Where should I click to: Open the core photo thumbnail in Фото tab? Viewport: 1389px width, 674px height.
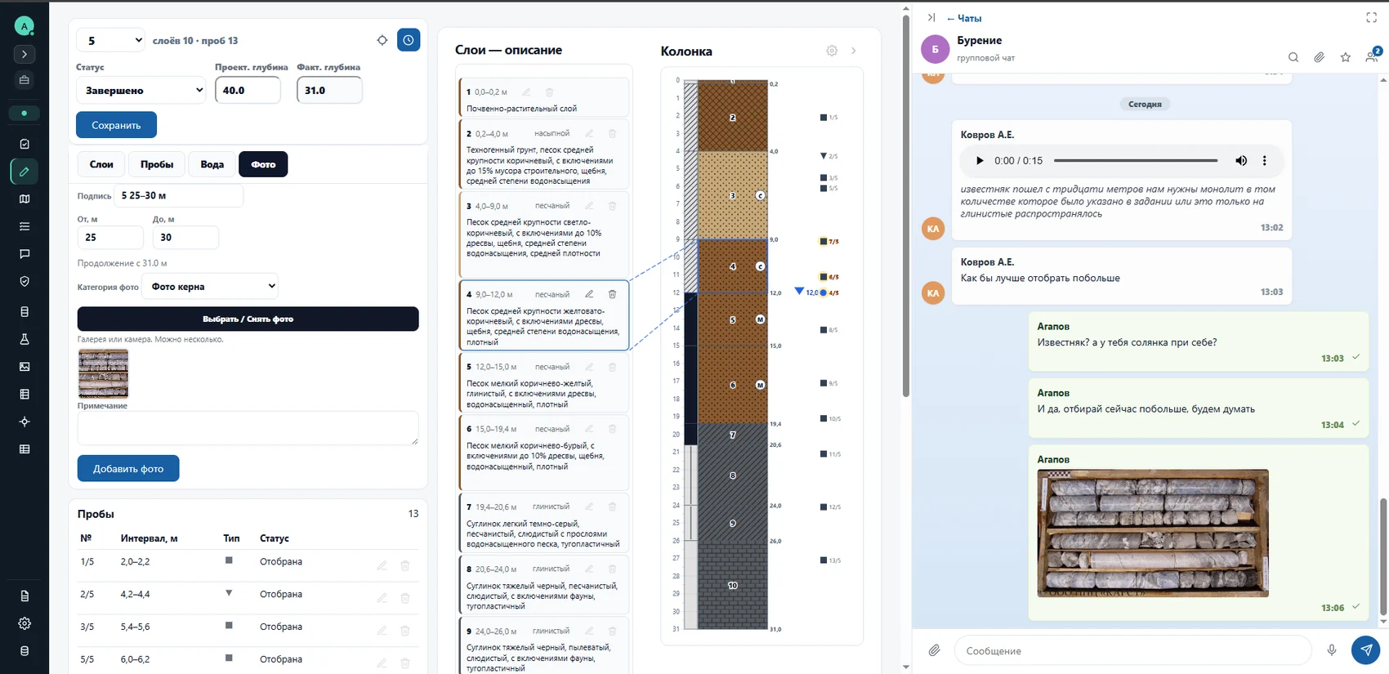pyautogui.click(x=103, y=373)
